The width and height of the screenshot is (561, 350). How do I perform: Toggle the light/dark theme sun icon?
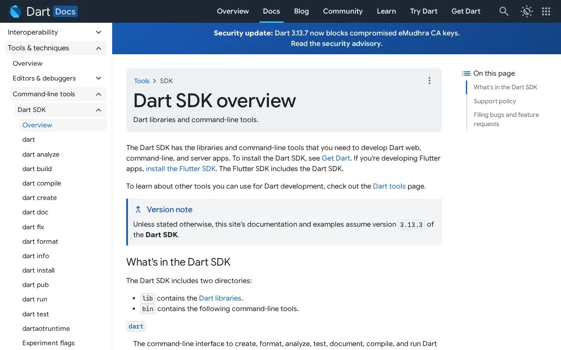point(527,11)
